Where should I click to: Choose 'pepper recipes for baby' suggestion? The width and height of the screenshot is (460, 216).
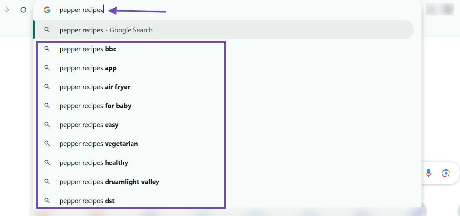(x=95, y=106)
